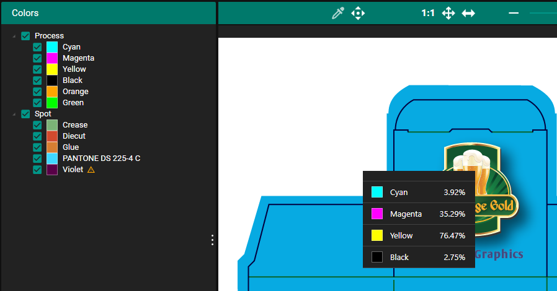
Task: Click the Yellow row in density popup
Action: coord(419,235)
